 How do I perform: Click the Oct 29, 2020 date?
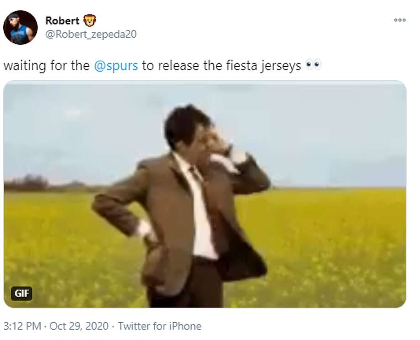click(x=79, y=326)
